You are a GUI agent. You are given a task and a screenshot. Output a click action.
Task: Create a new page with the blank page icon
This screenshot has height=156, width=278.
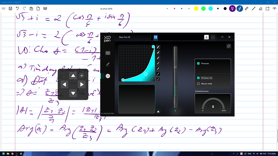tap(38, 8)
